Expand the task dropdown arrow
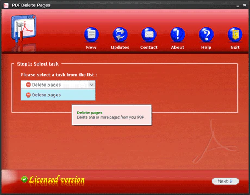 pos(92,84)
